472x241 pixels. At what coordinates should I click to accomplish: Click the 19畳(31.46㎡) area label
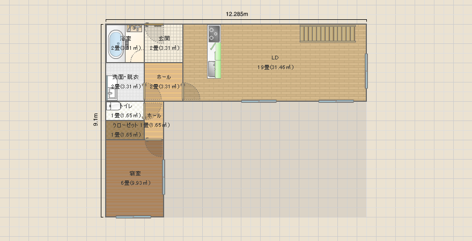pyautogui.click(x=276, y=67)
